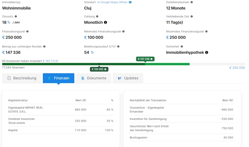This screenshot has height=147, width=249.
Task: Click info icon next to Sicherheit label
Action: 182,47
